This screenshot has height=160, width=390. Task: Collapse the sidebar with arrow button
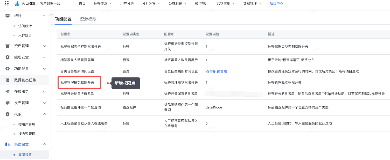click(51, 15)
